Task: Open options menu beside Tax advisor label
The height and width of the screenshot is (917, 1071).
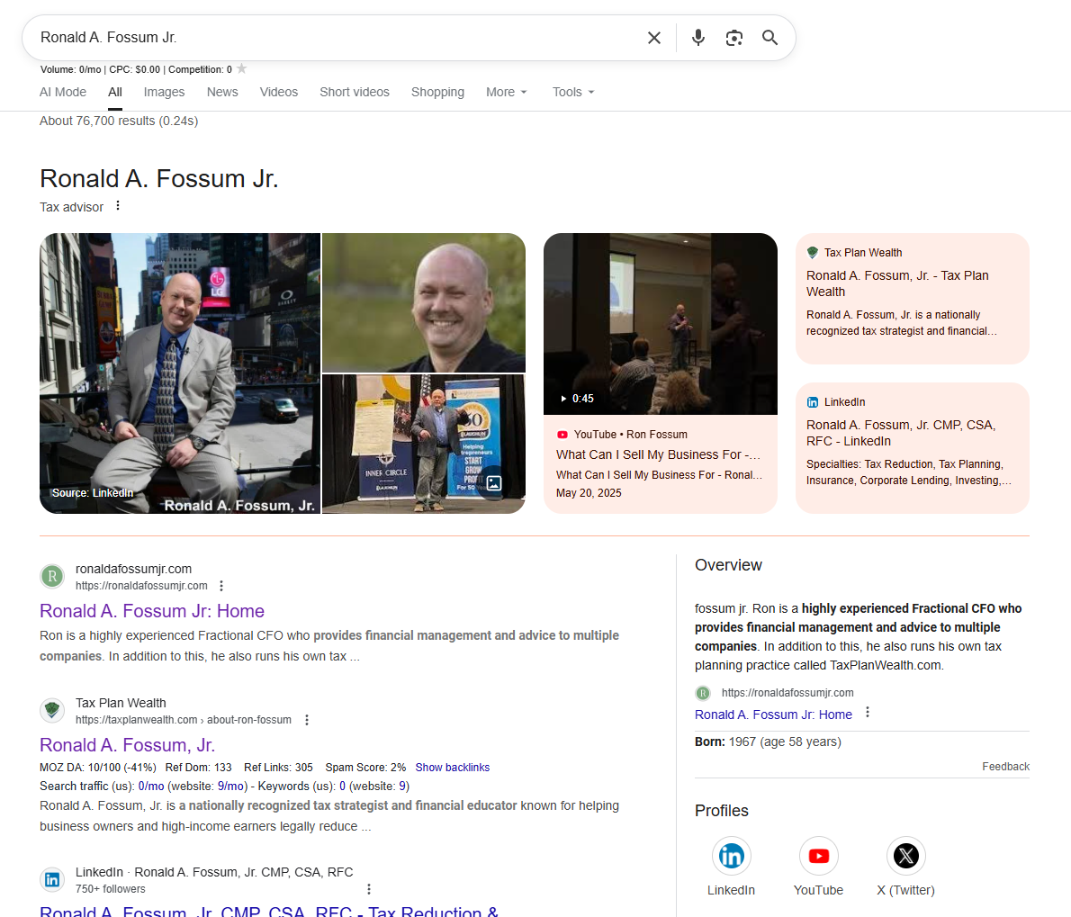Action: [118, 205]
